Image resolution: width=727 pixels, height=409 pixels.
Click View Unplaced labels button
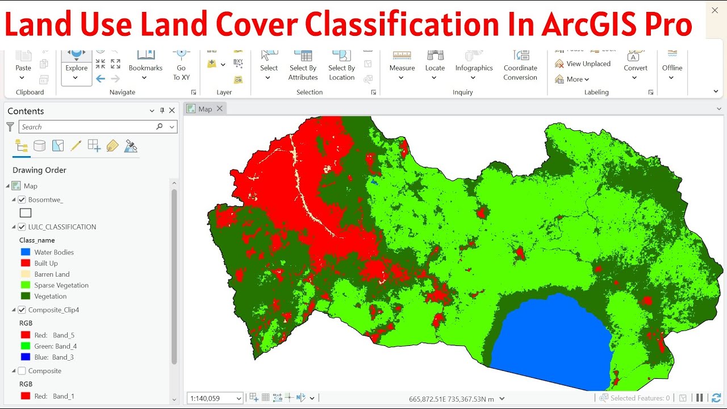click(x=583, y=64)
